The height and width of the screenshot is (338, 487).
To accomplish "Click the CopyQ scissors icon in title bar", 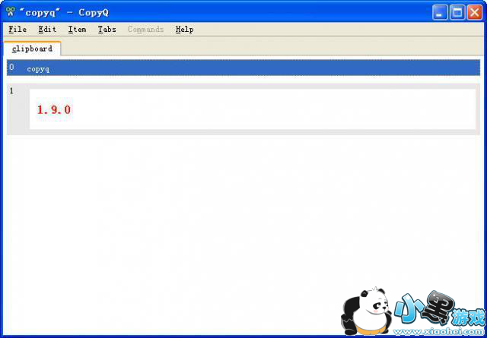I will [x=10, y=12].
